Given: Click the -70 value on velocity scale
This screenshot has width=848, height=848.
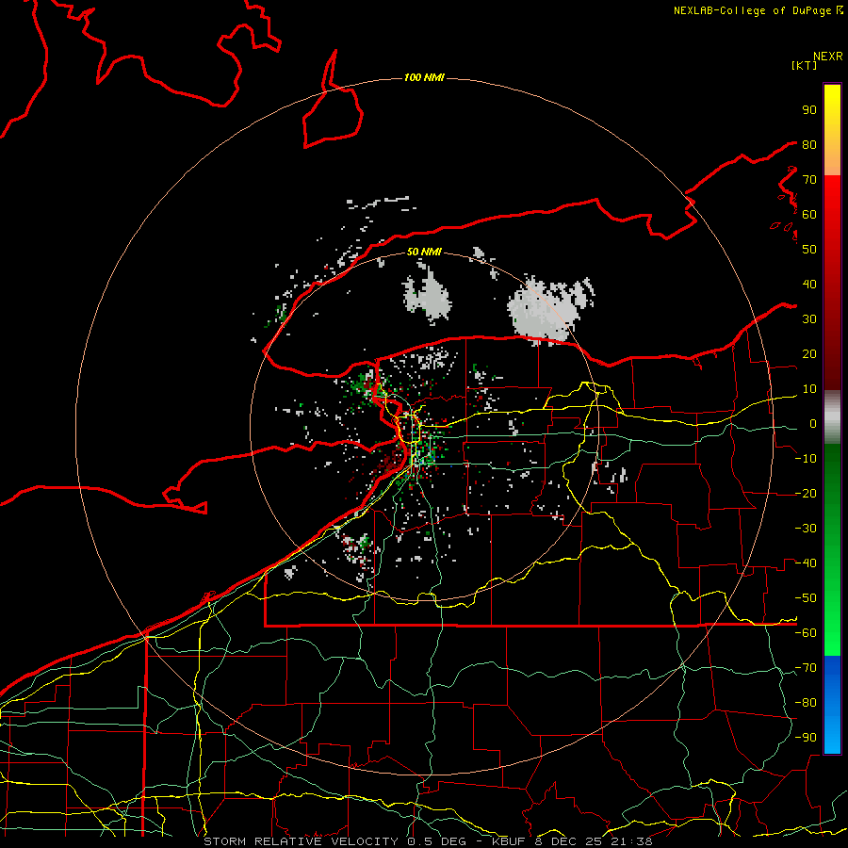Looking at the screenshot, I should 806,668.
